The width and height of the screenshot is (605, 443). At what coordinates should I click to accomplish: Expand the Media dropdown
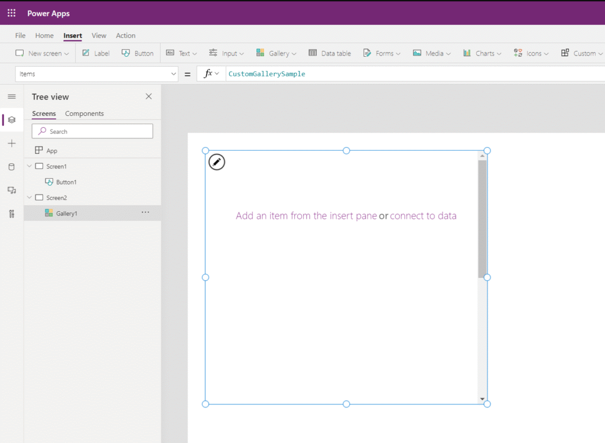(432, 53)
